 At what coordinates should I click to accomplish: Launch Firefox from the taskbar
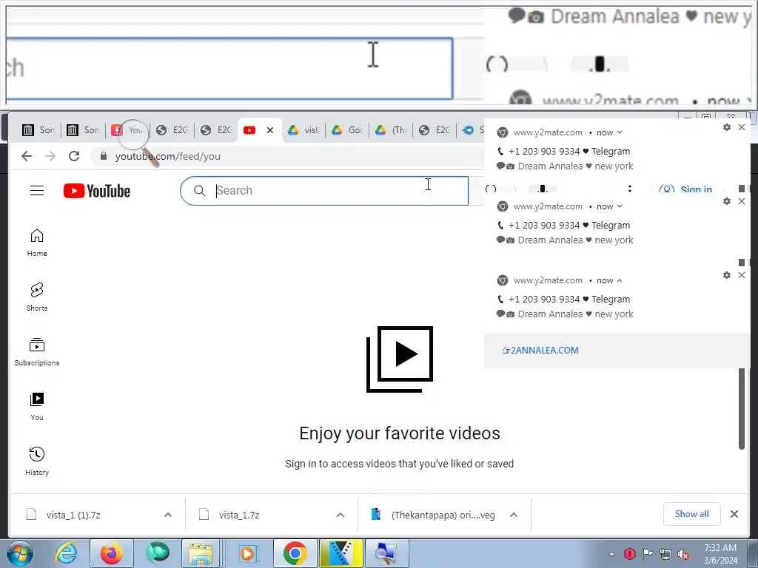[x=111, y=553]
